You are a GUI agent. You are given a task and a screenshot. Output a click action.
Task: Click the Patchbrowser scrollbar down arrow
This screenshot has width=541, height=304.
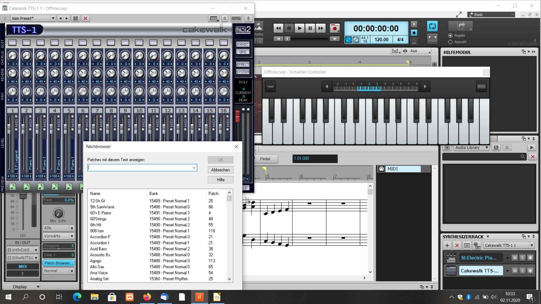230,279
